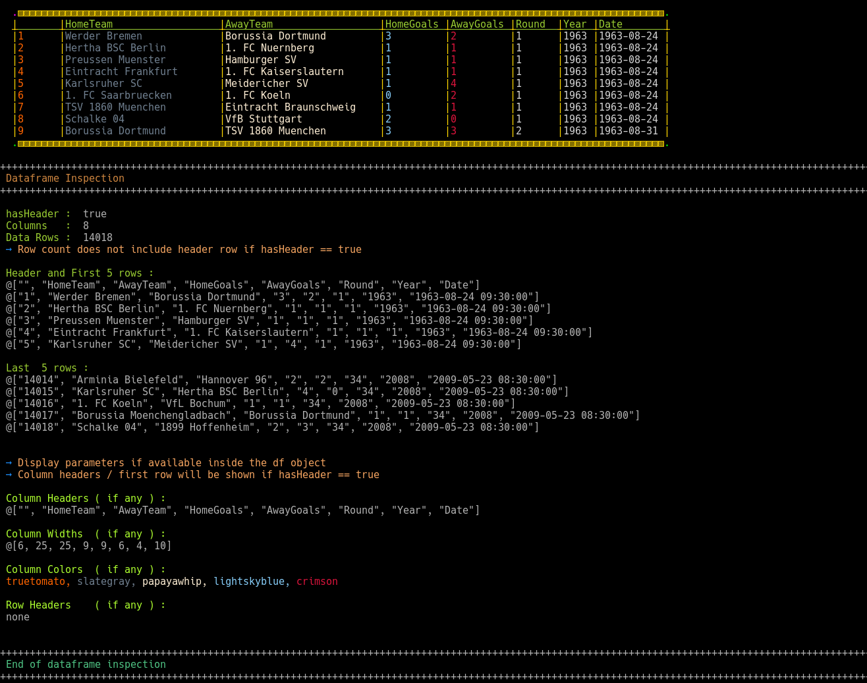Select the 1. FC Saarbruecken cell
867x683 pixels.
click(119, 96)
